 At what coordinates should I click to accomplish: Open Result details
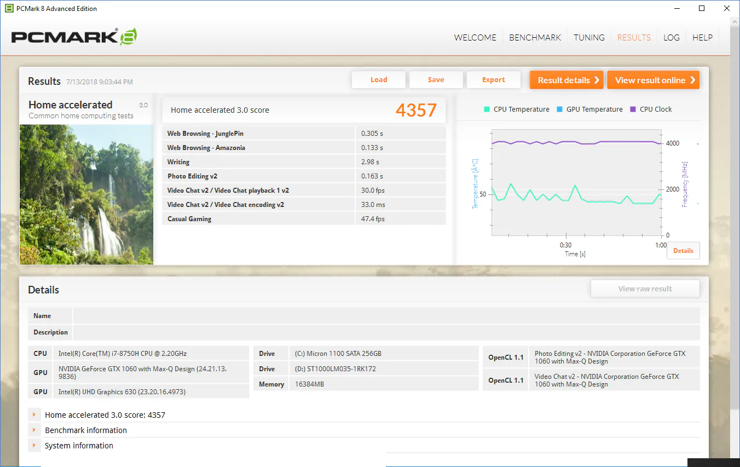pyautogui.click(x=566, y=80)
